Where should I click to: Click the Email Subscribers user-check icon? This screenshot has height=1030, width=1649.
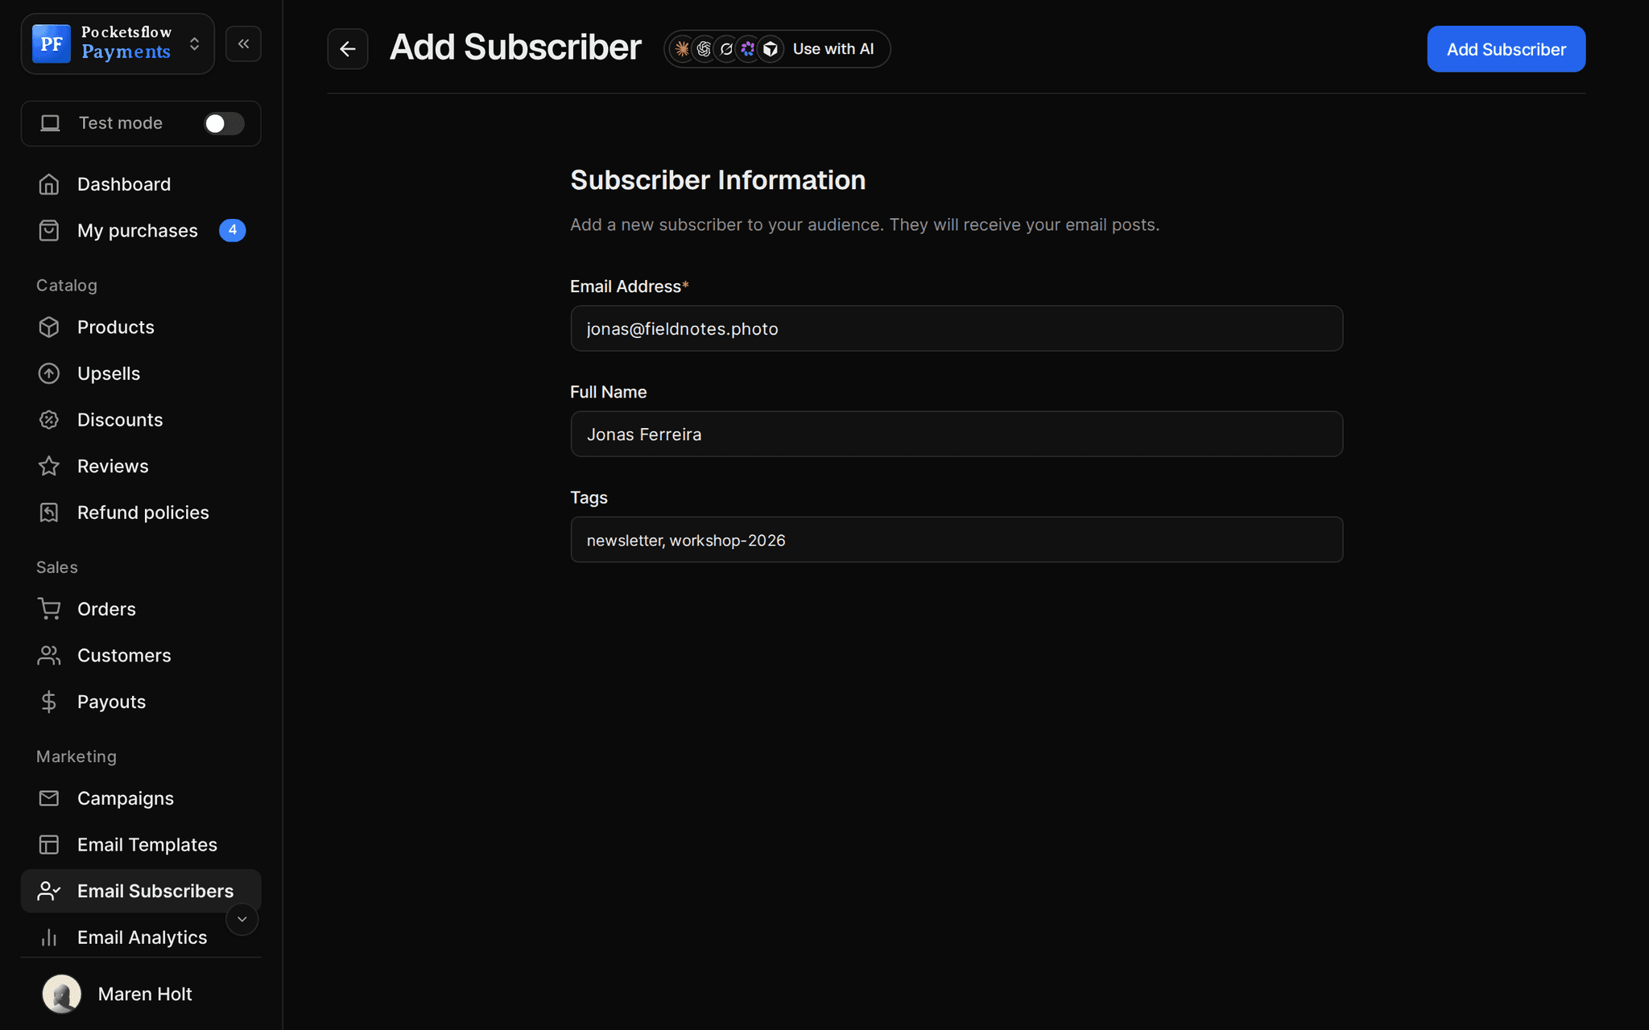click(x=49, y=891)
